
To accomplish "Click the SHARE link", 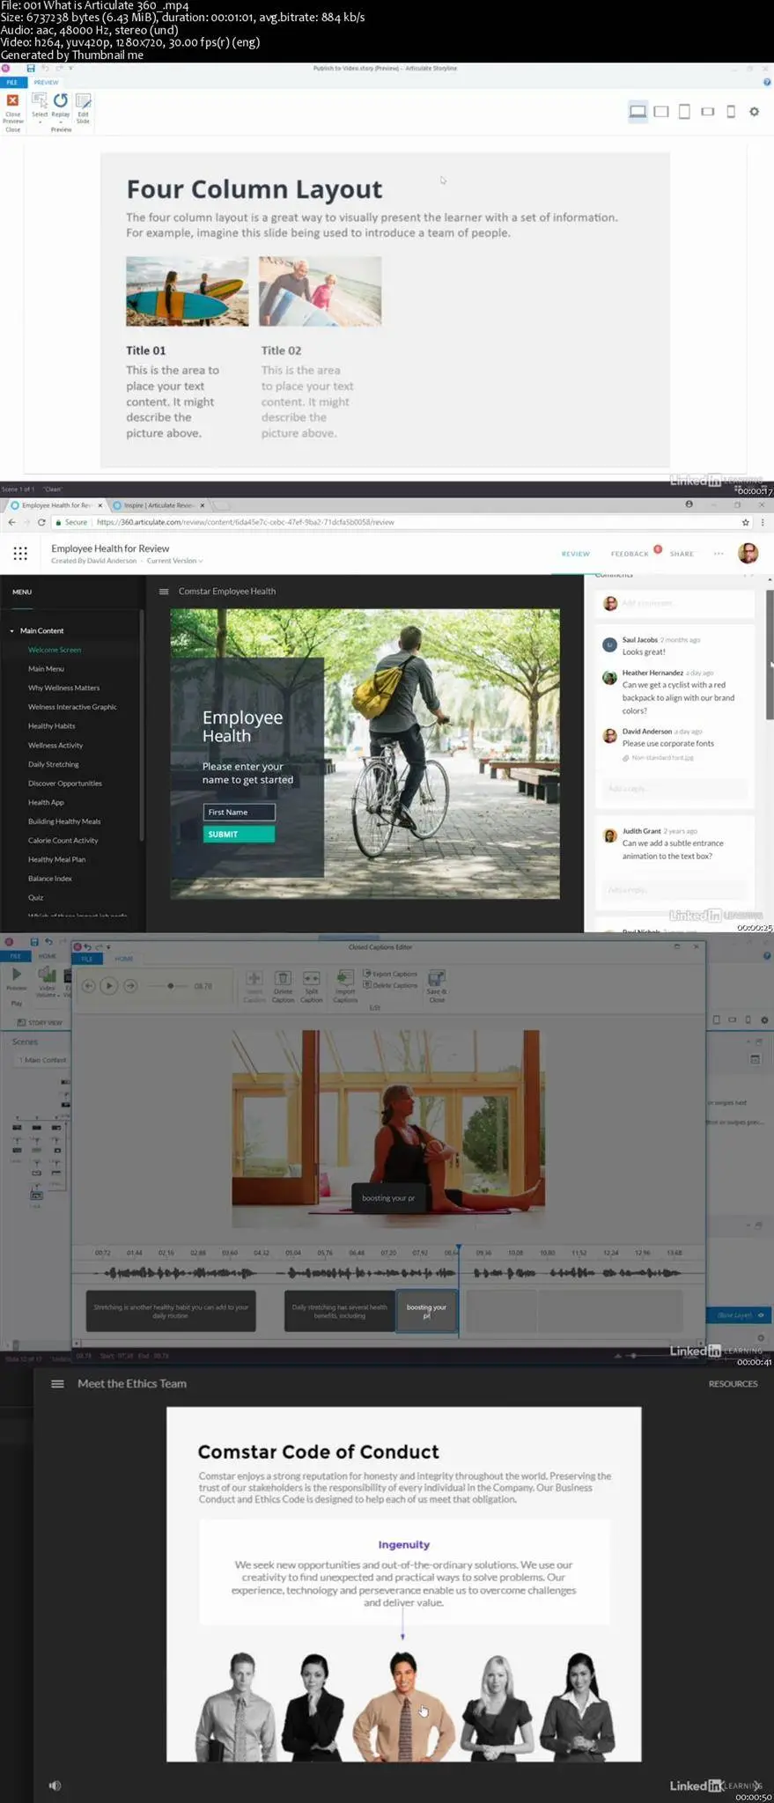I will click(x=682, y=554).
